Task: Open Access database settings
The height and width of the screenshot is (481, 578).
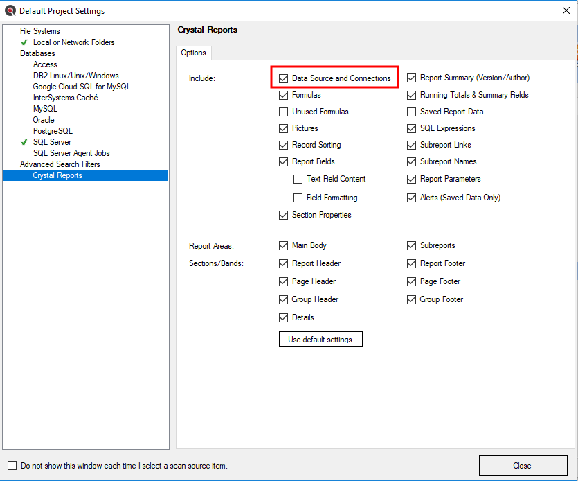Action: tap(45, 64)
